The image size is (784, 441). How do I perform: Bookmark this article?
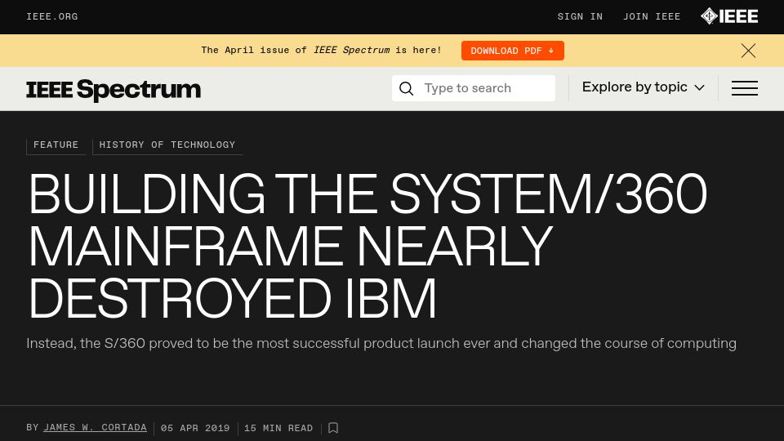(x=333, y=427)
